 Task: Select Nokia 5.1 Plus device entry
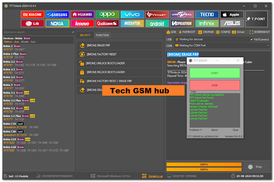click(38, 117)
